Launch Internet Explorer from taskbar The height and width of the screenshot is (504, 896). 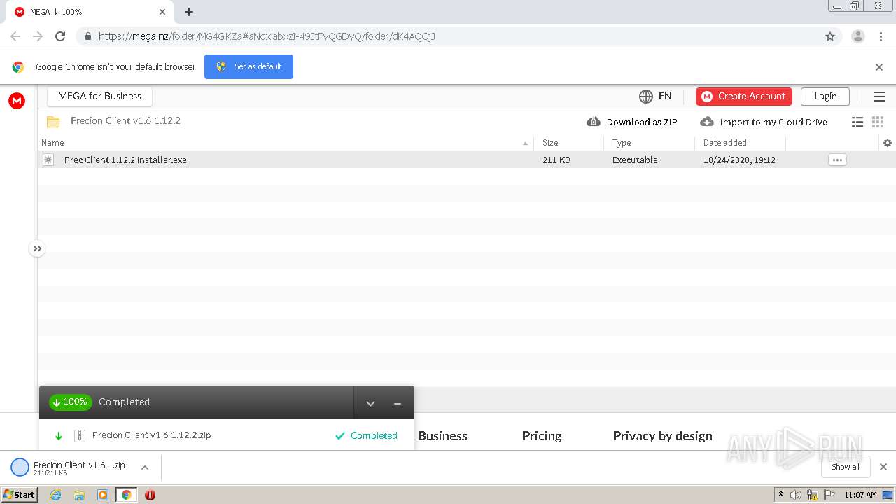[56, 495]
